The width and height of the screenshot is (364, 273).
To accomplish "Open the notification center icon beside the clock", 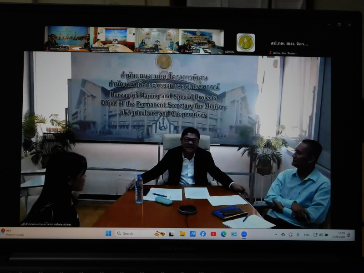I will pos(349,235).
